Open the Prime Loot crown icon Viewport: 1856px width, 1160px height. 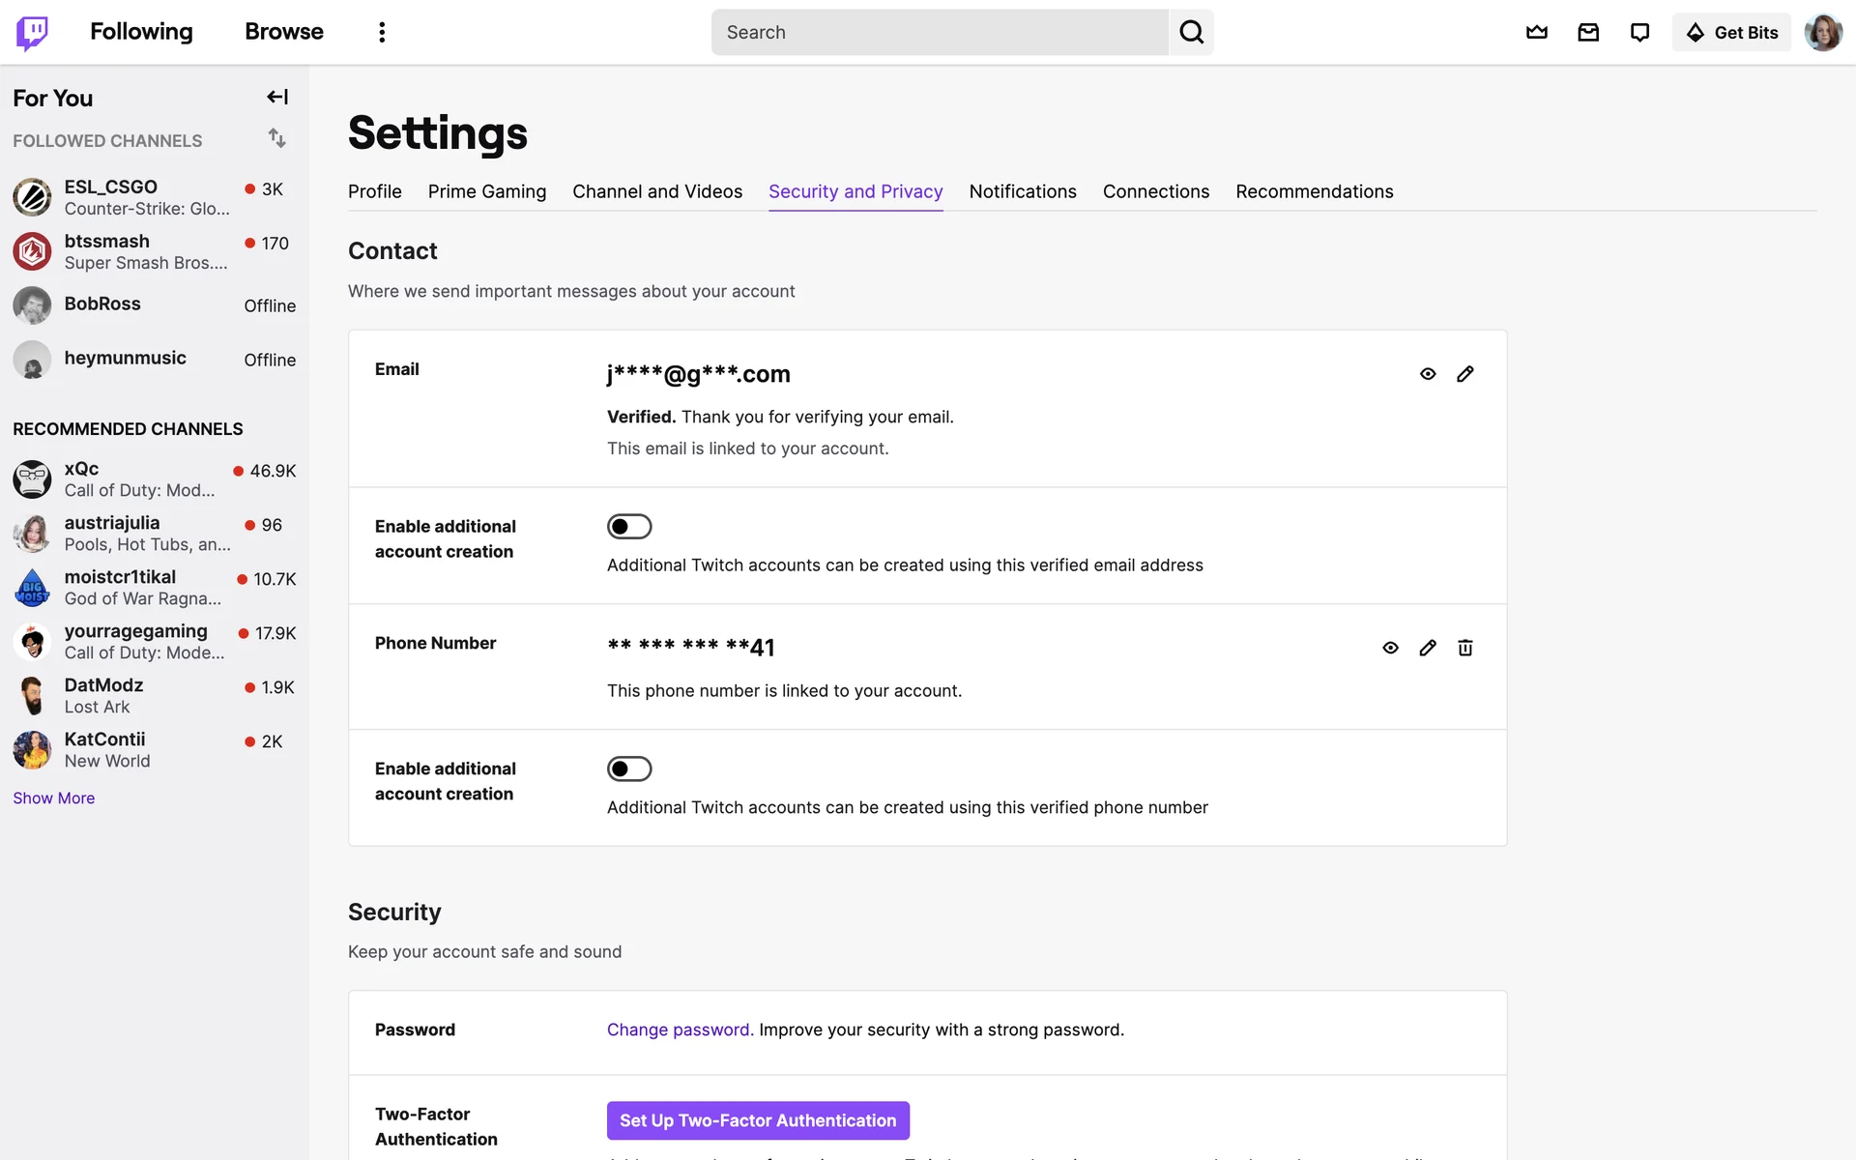[1537, 32]
